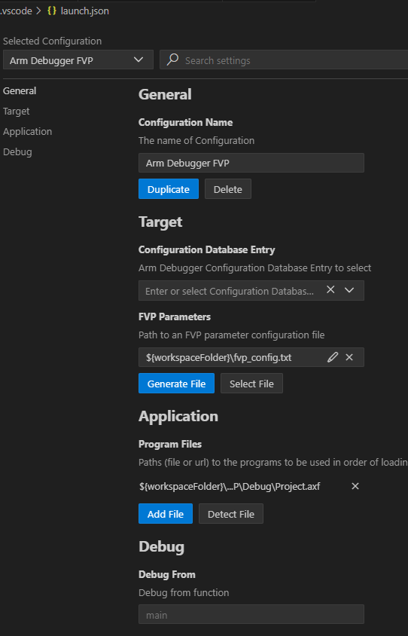Add a program file
The height and width of the screenshot is (636, 408).
(x=166, y=513)
